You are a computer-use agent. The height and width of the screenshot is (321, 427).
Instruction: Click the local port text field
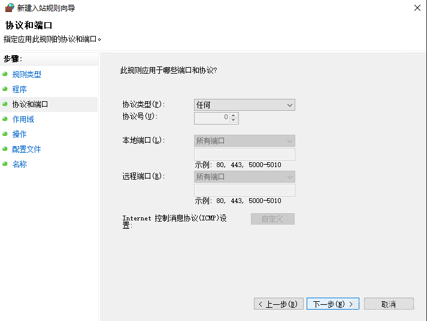coord(244,155)
